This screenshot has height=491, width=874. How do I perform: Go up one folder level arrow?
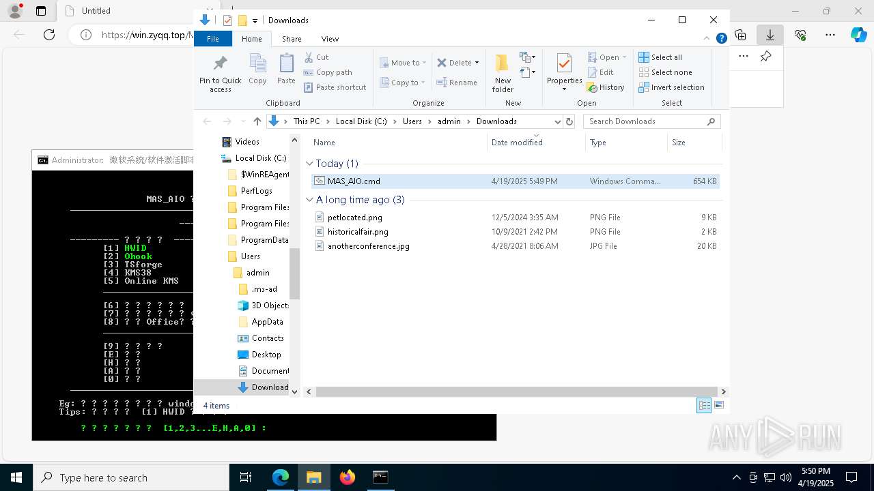pyautogui.click(x=257, y=121)
